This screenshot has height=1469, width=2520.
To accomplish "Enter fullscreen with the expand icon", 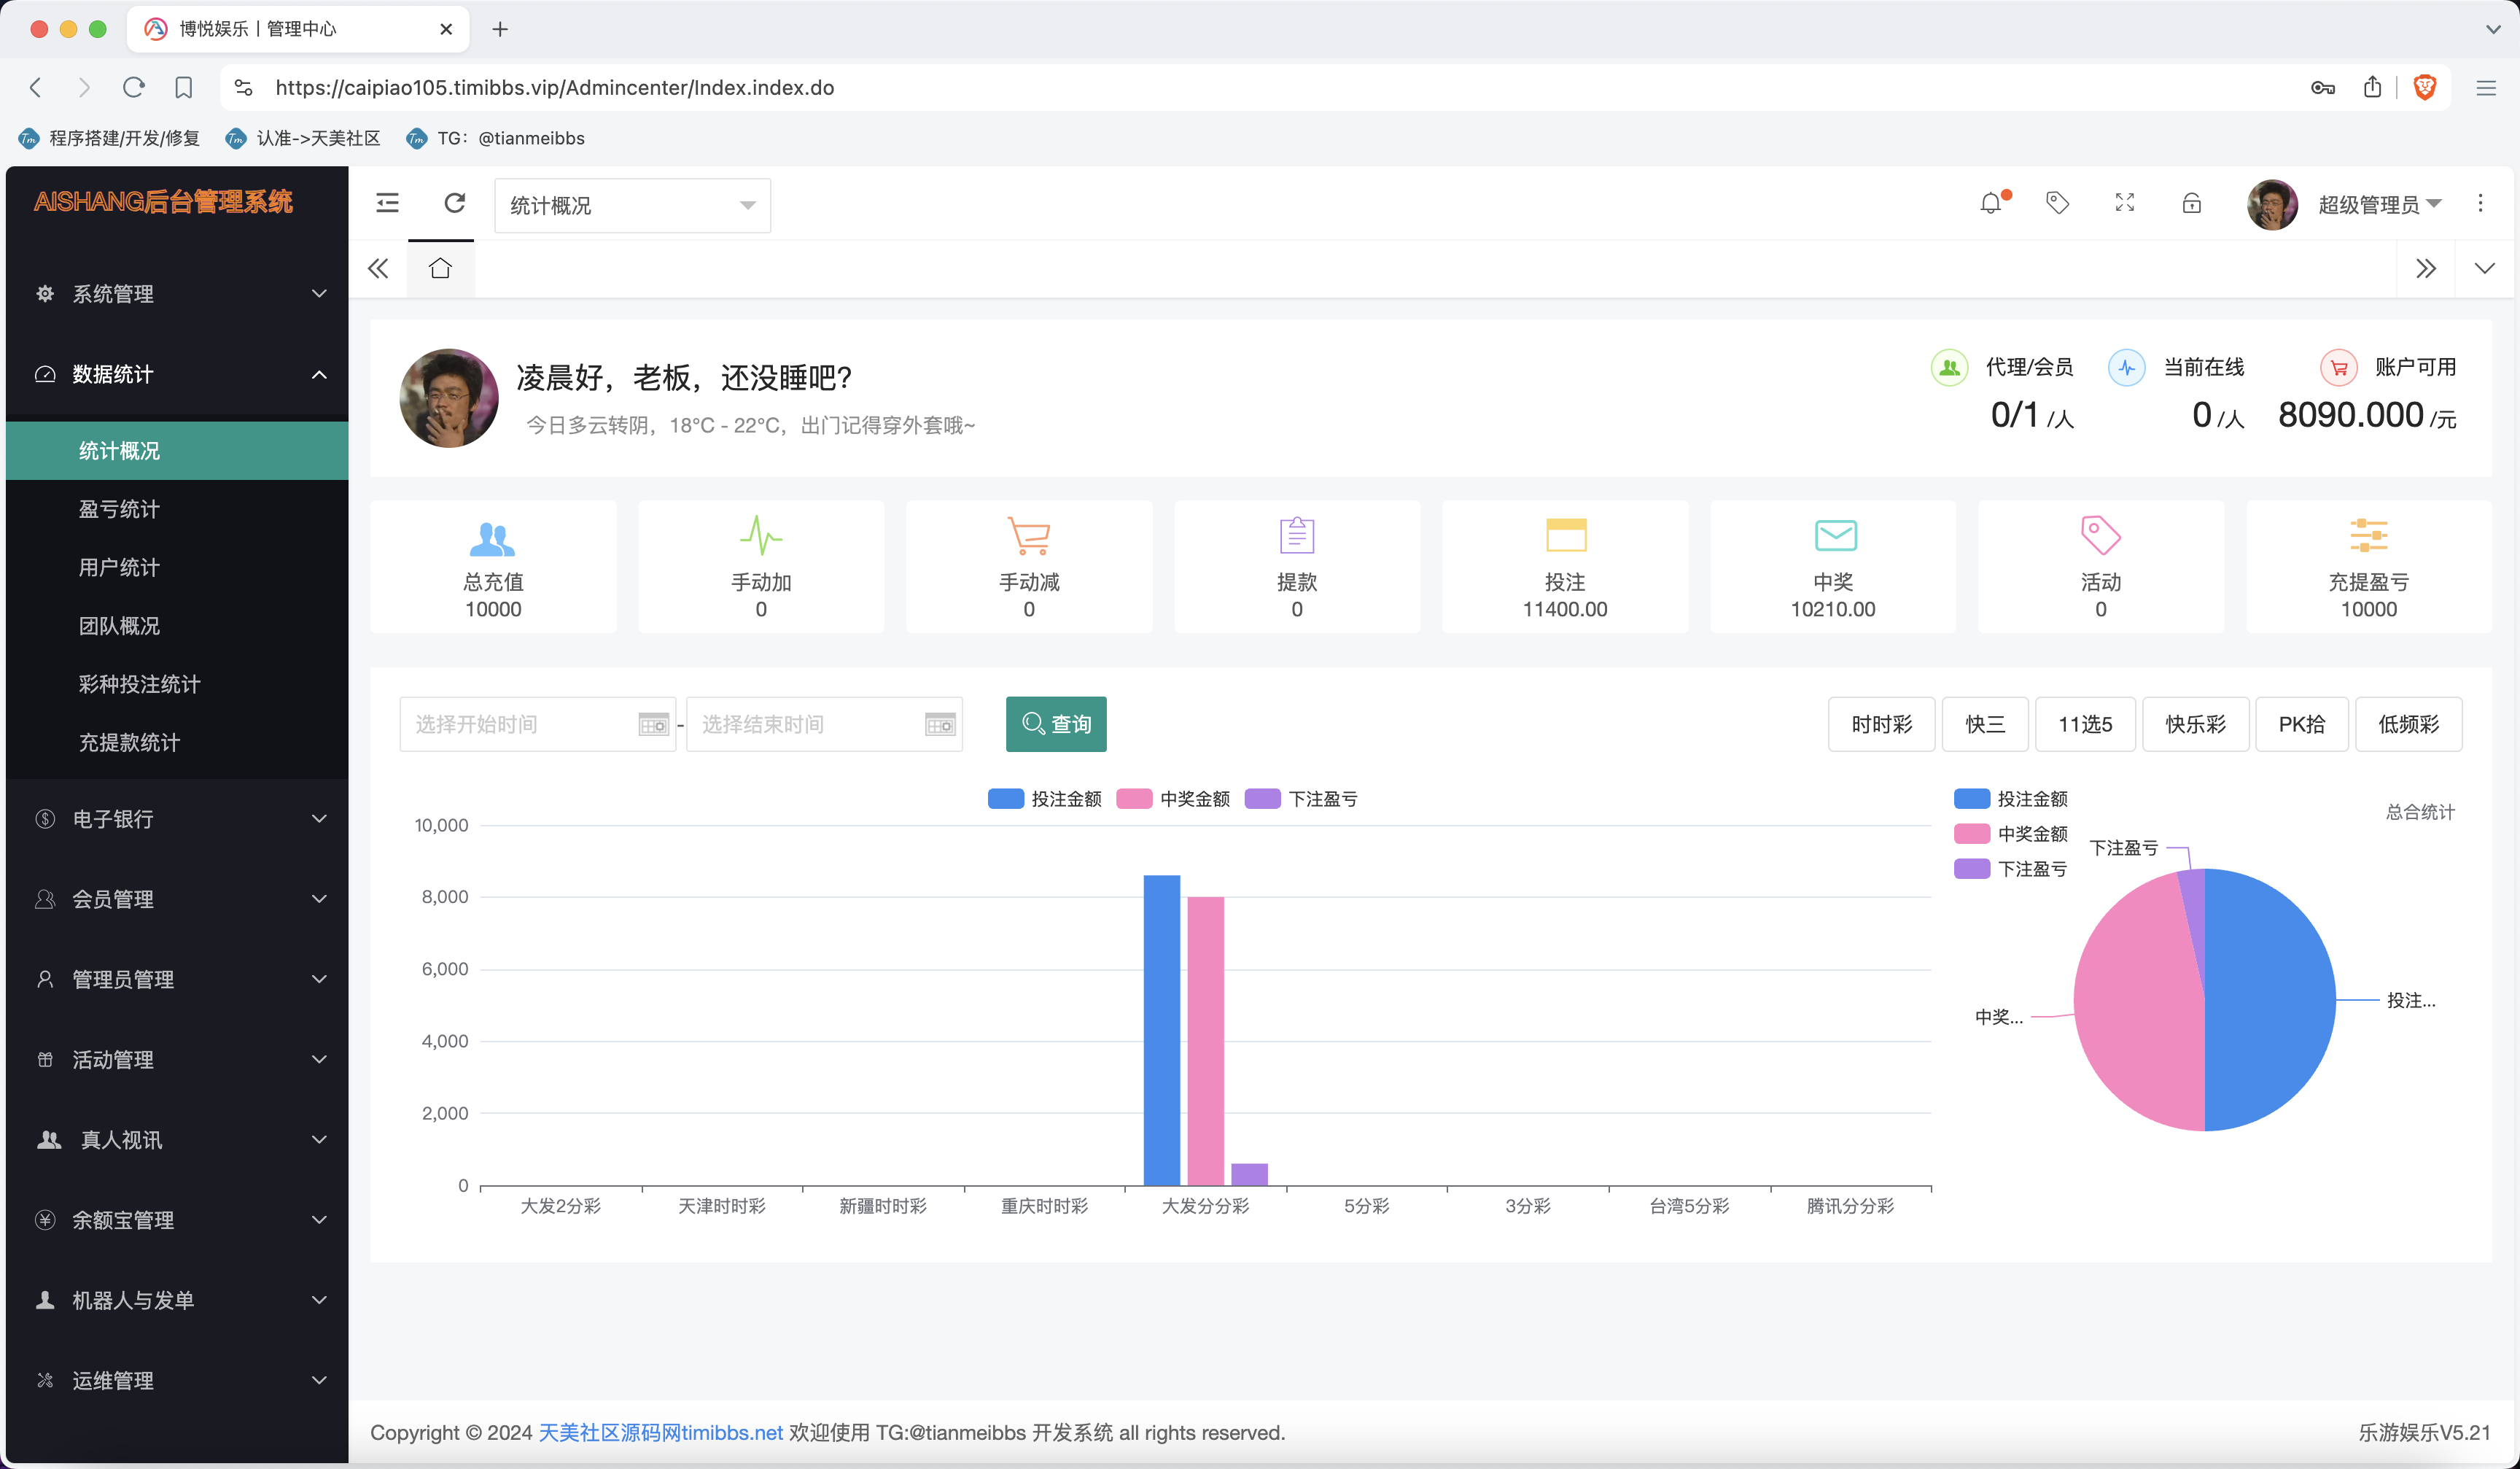I will coord(2124,203).
